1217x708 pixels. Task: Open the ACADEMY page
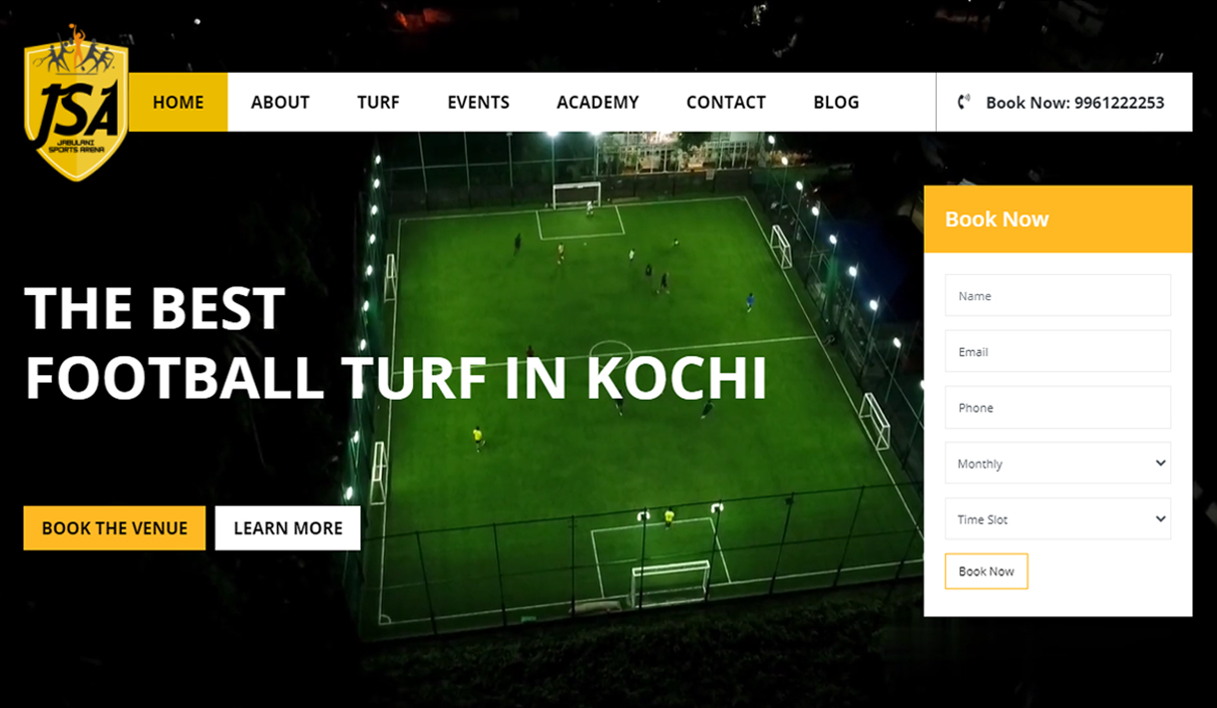click(x=598, y=102)
